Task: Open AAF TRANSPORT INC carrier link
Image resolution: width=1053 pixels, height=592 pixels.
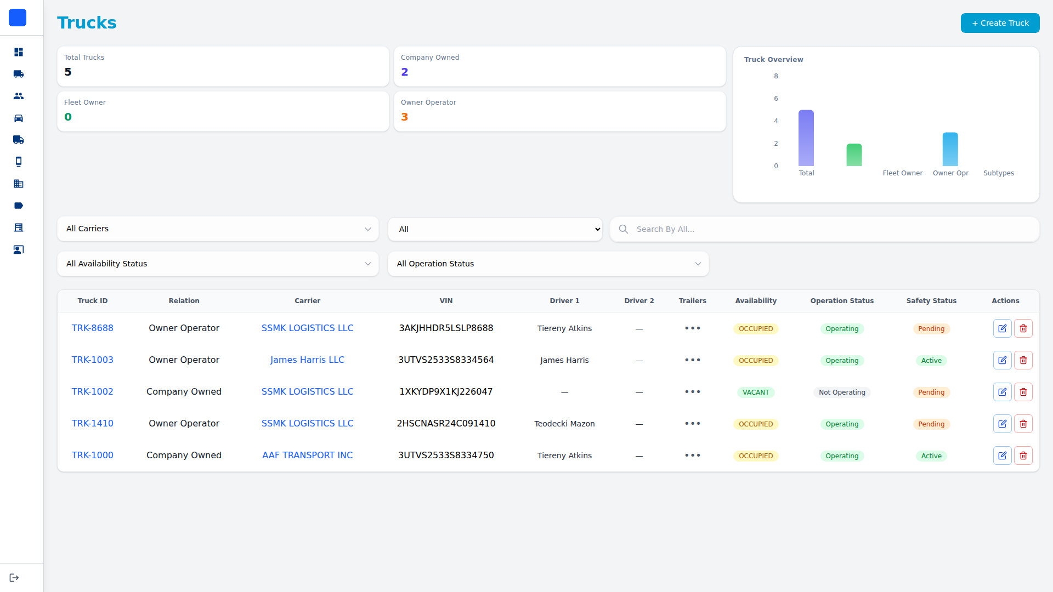Action: pos(307,455)
